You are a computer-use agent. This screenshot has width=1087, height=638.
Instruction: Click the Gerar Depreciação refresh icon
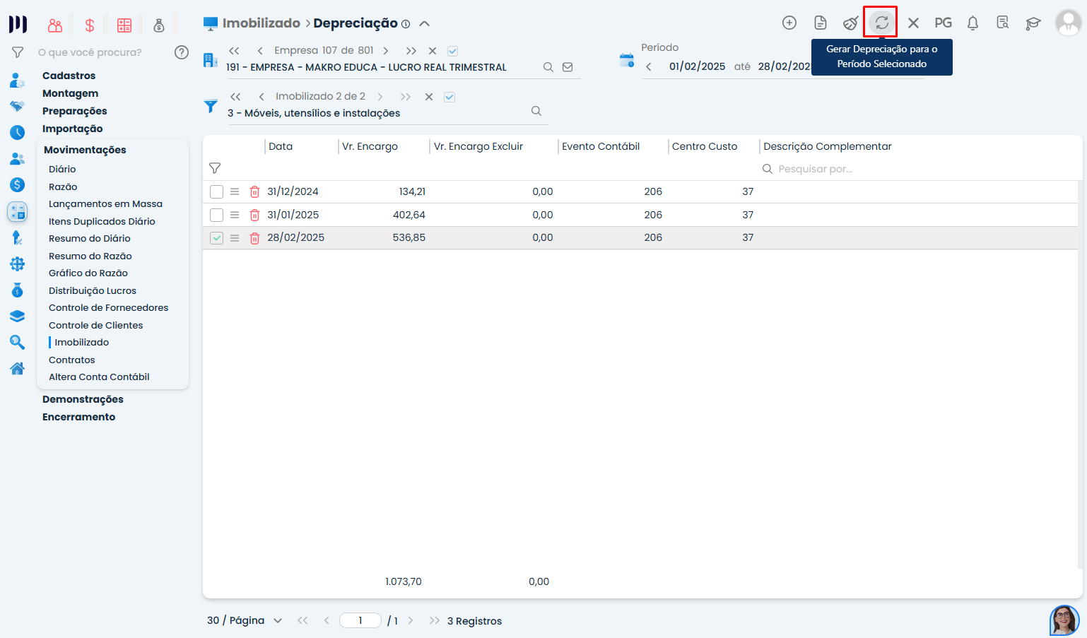click(881, 23)
